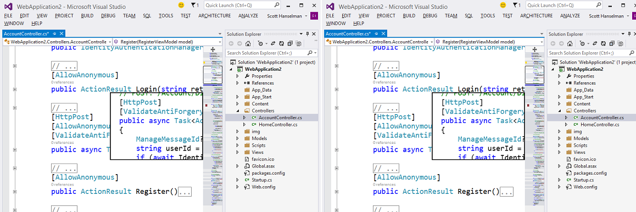Select WebApplication2 project node in right Solution Explorer
Viewport: 636px width, 212px height.
(585, 69)
